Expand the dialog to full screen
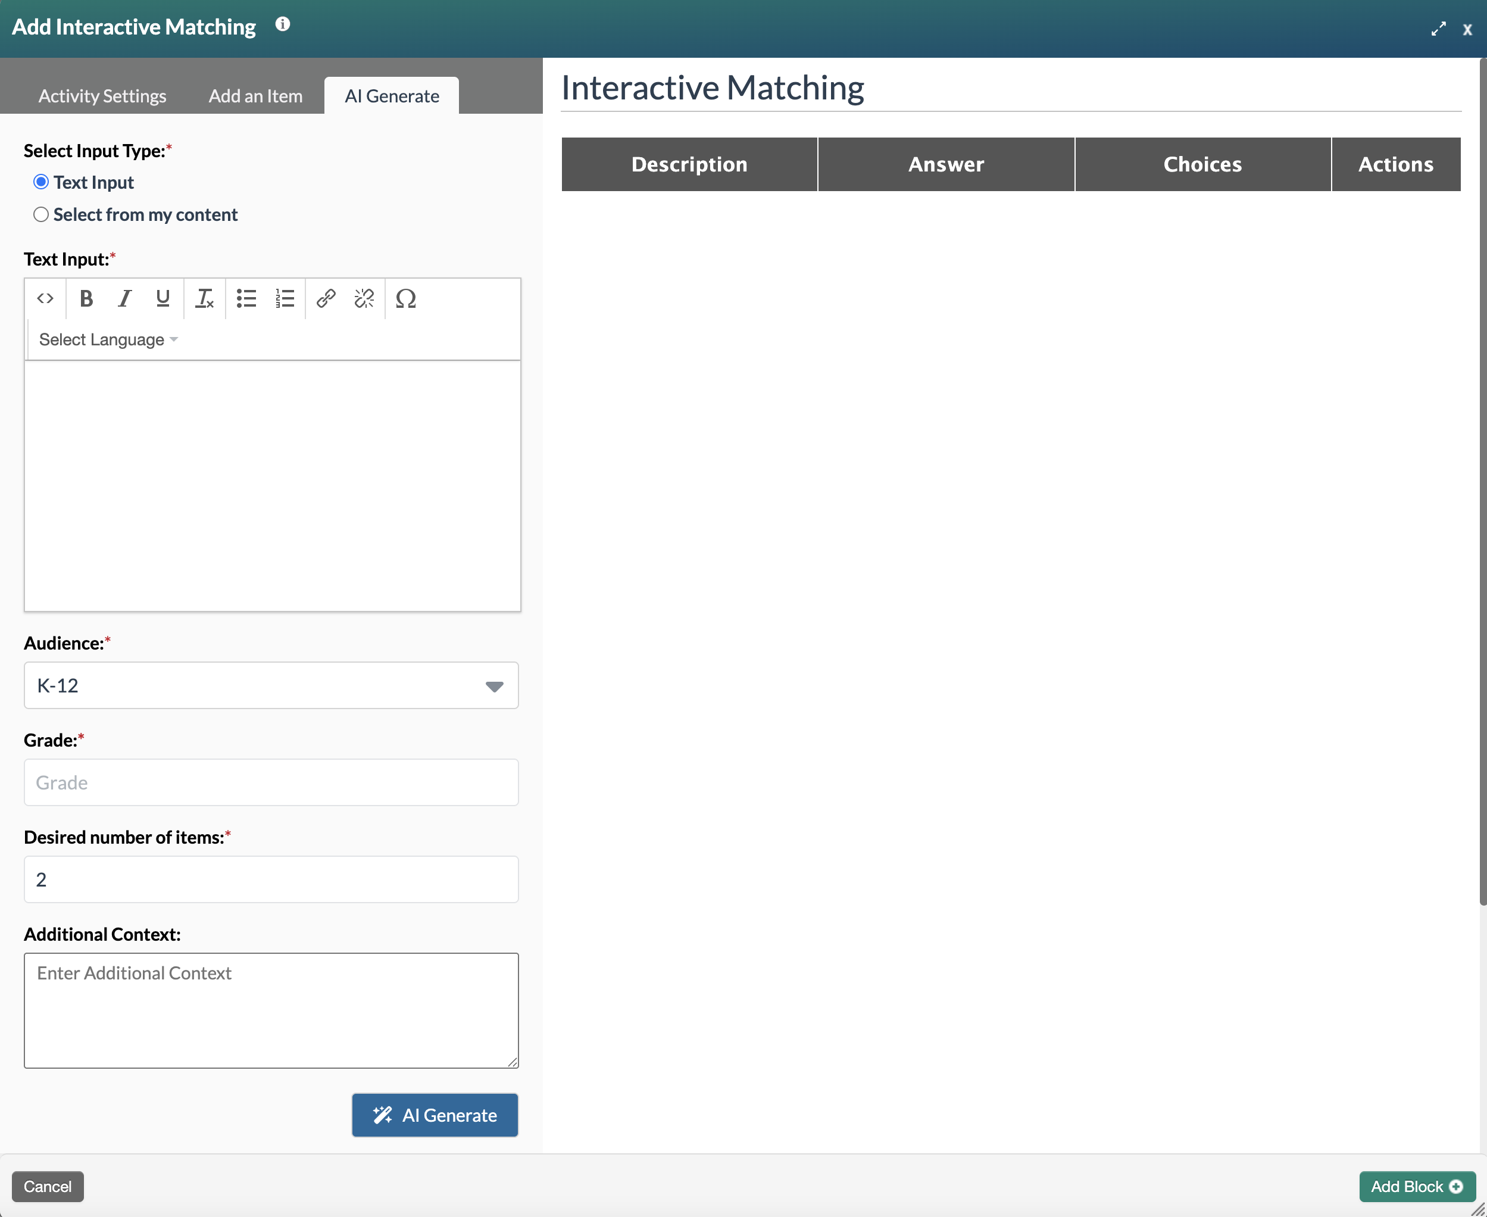Viewport: 1487px width, 1217px height. 1439,29
